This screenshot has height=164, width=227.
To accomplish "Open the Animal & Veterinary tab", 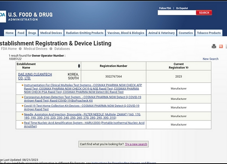I will 162,33.
